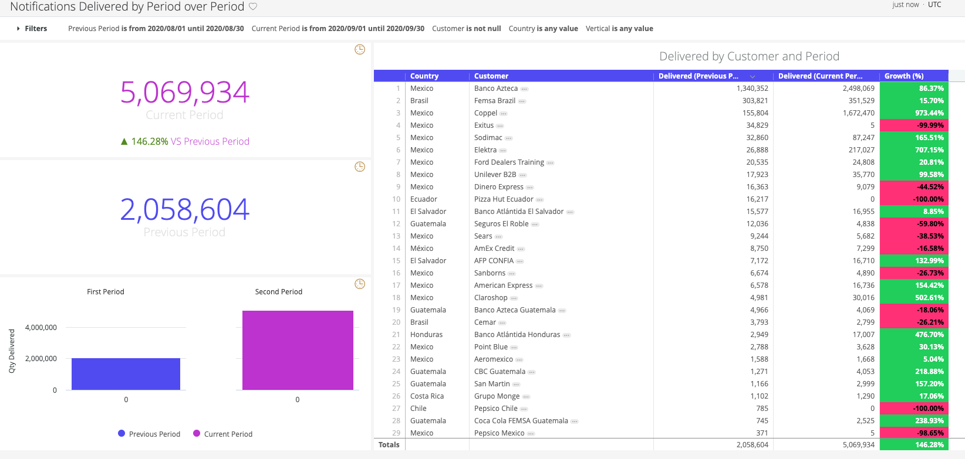Click the Honduras country cell
The width and height of the screenshot is (965, 459).
(x=437, y=335)
